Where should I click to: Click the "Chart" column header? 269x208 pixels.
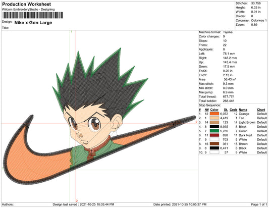point(261,110)
